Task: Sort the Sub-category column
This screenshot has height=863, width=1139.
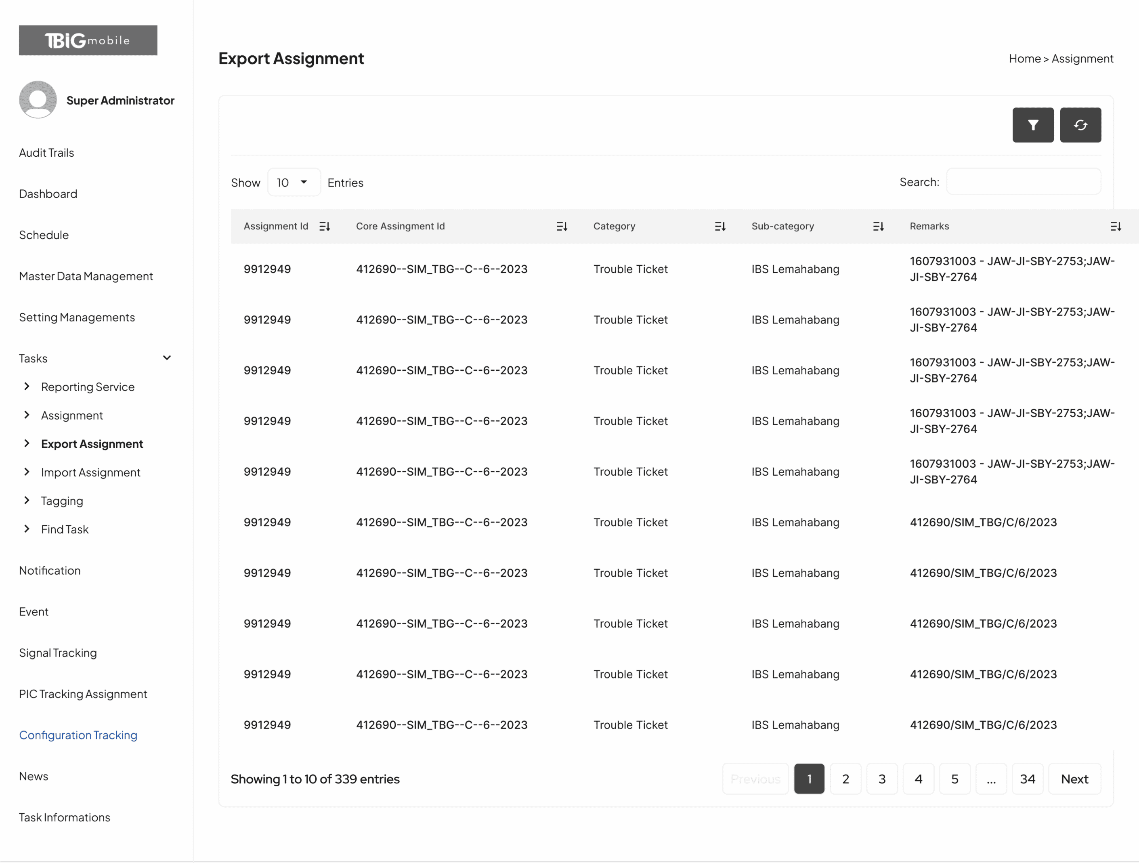Action: click(x=878, y=226)
